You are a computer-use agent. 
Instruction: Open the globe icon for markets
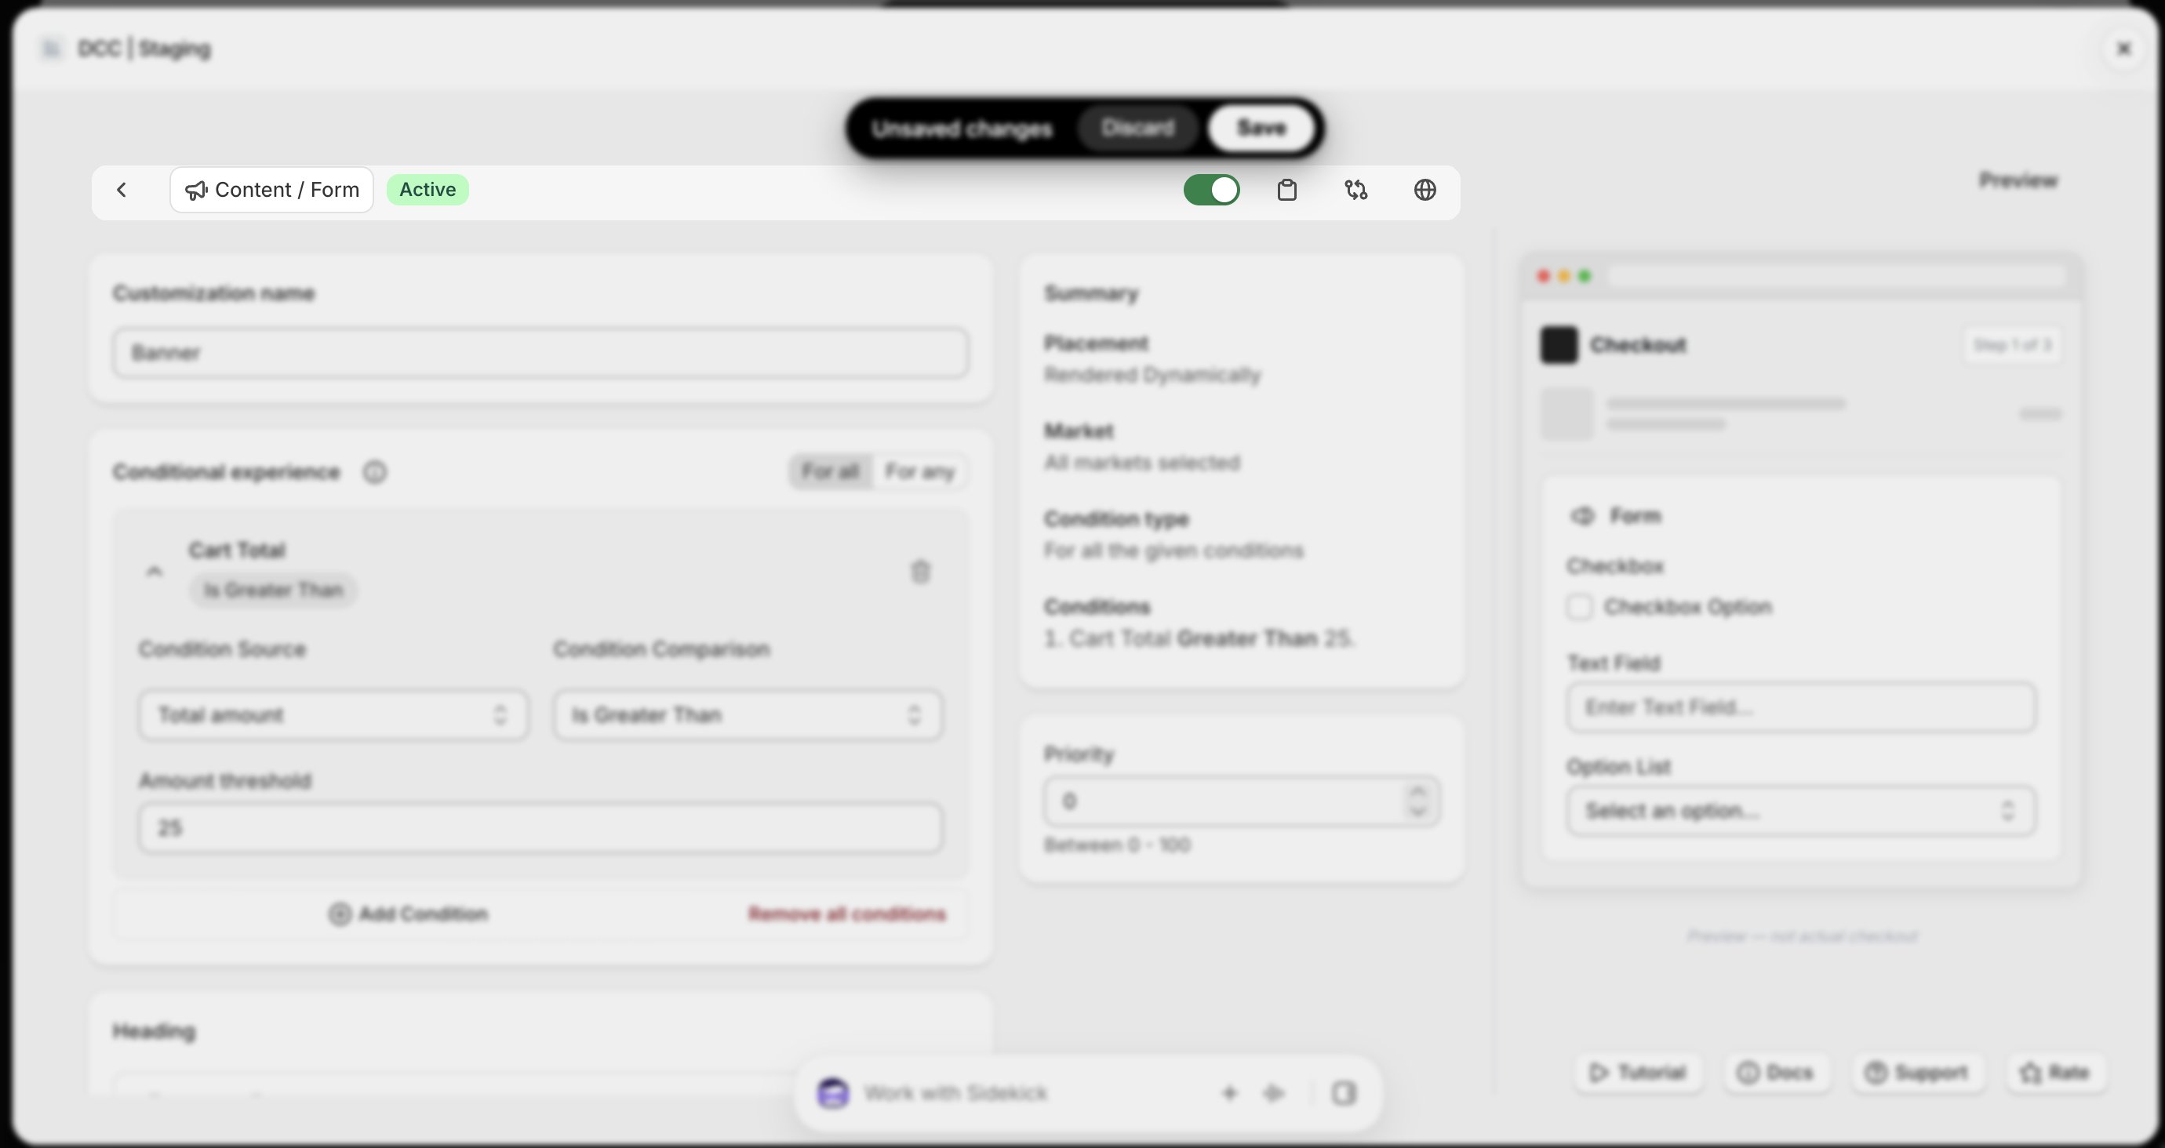pyautogui.click(x=1425, y=190)
